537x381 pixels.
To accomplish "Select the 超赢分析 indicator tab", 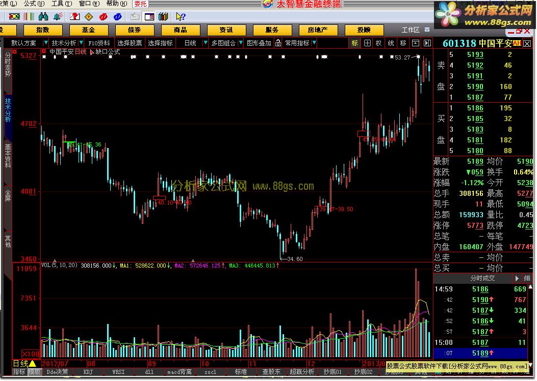I will (302, 372).
